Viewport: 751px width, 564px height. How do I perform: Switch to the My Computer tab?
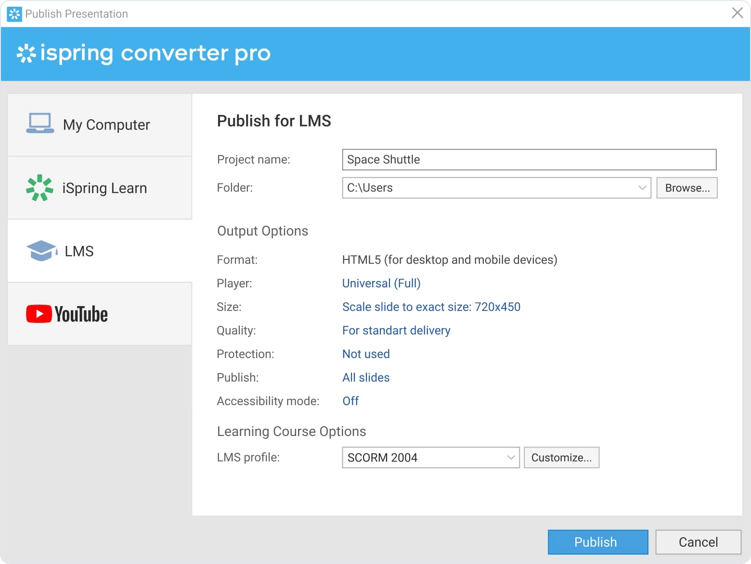coord(100,125)
